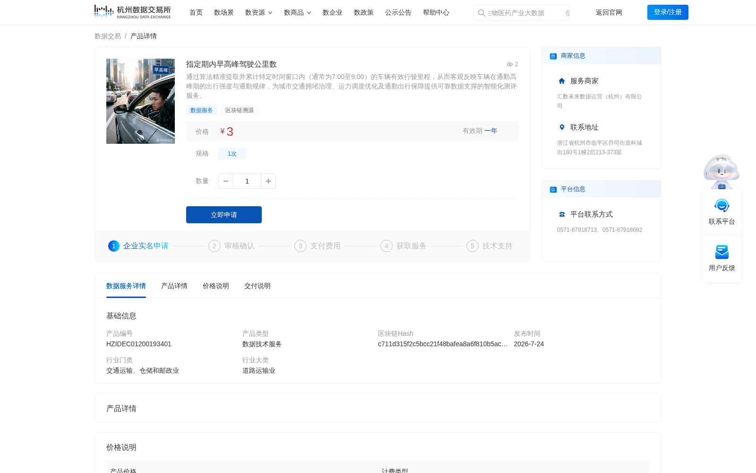The height and width of the screenshot is (473, 756).
Task: Click the robot assistant mascot
Action: 722,171
